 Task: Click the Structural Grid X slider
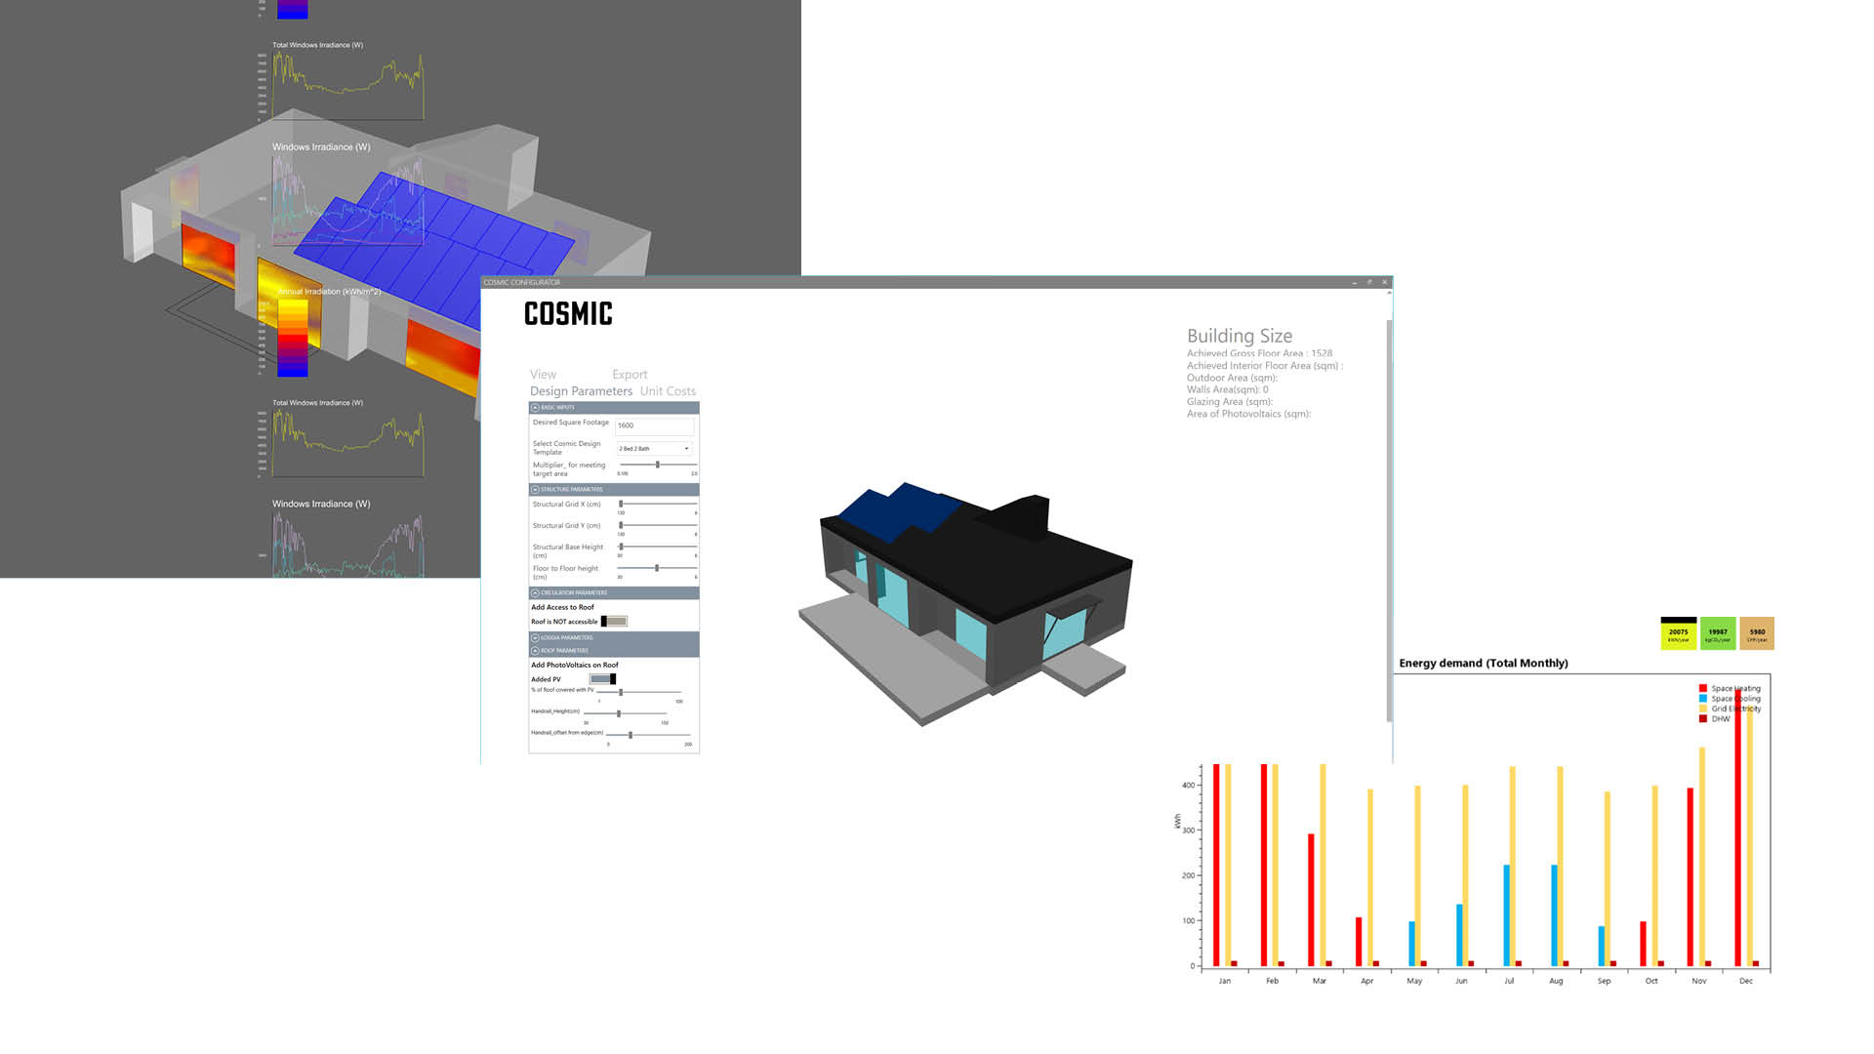658,504
